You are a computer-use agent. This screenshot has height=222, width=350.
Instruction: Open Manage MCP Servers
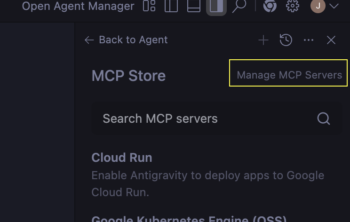point(289,75)
